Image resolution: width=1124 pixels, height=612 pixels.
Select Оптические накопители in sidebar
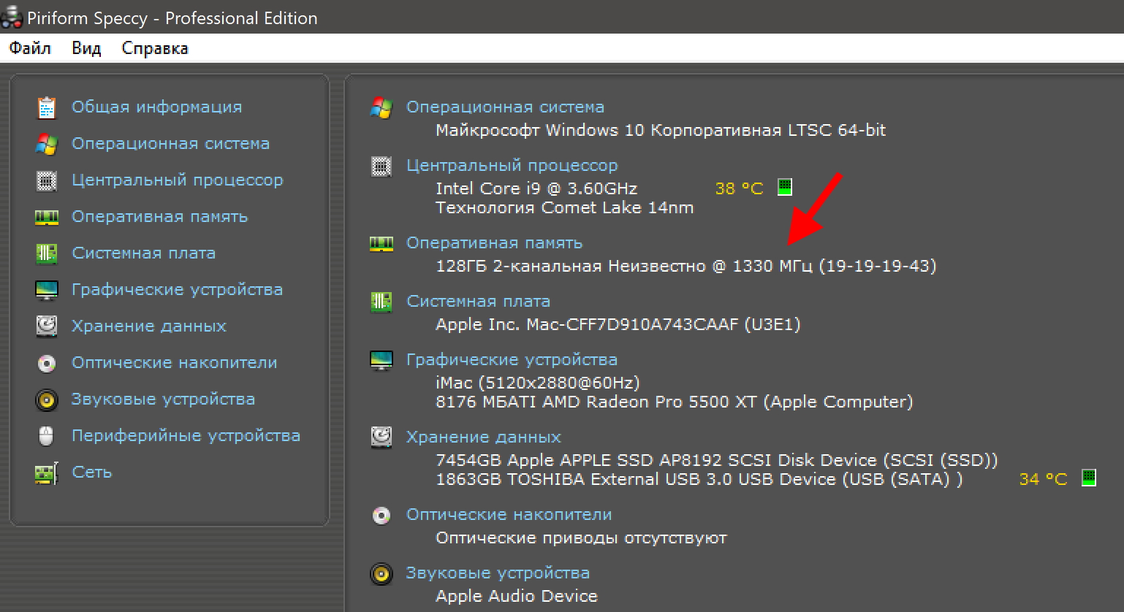tap(174, 363)
